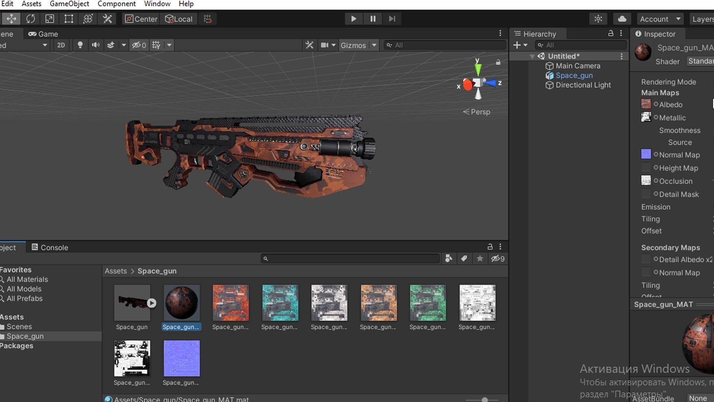Viewport: 714px width, 402px height.
Task: Click the Occlusion texture slot
Action: (x=646, y=181)
